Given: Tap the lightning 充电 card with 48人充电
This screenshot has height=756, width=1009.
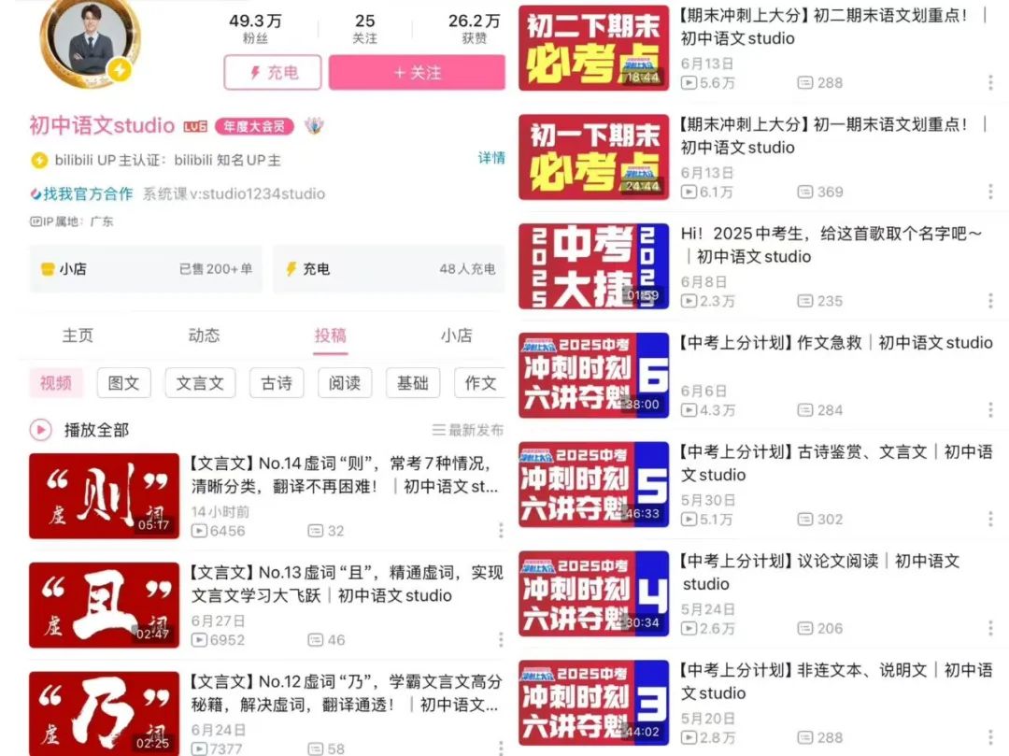Looking at the screenshot, I should pyautogui.click(x=389, y=269).
